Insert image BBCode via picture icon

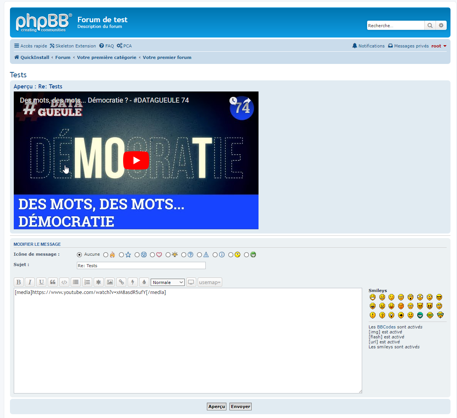pos(110,282)
